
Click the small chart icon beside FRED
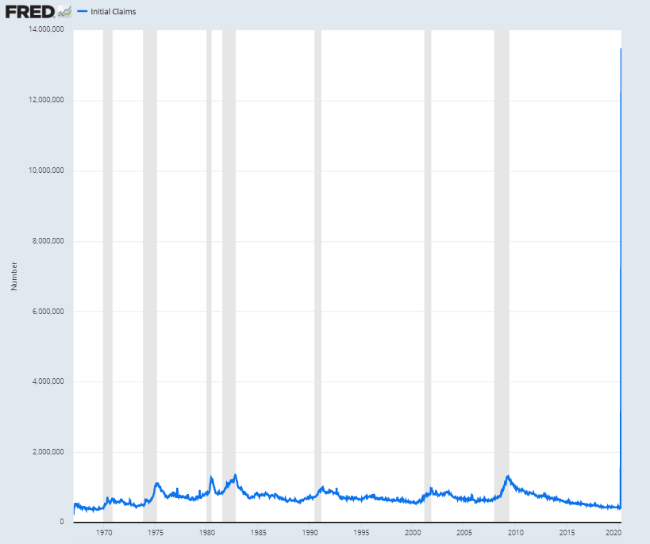[64, 12]
